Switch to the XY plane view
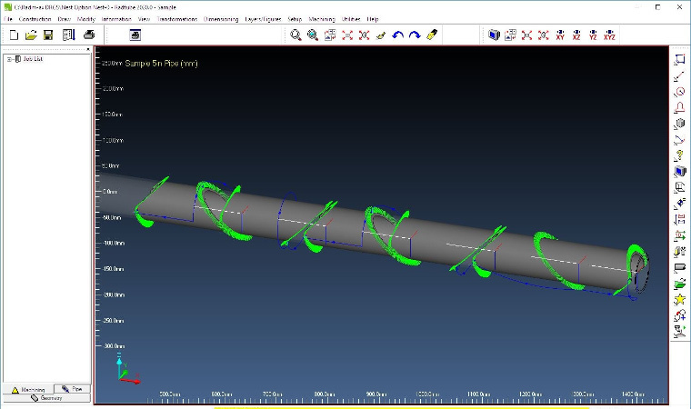691x409 pixels. pos(560,35)
